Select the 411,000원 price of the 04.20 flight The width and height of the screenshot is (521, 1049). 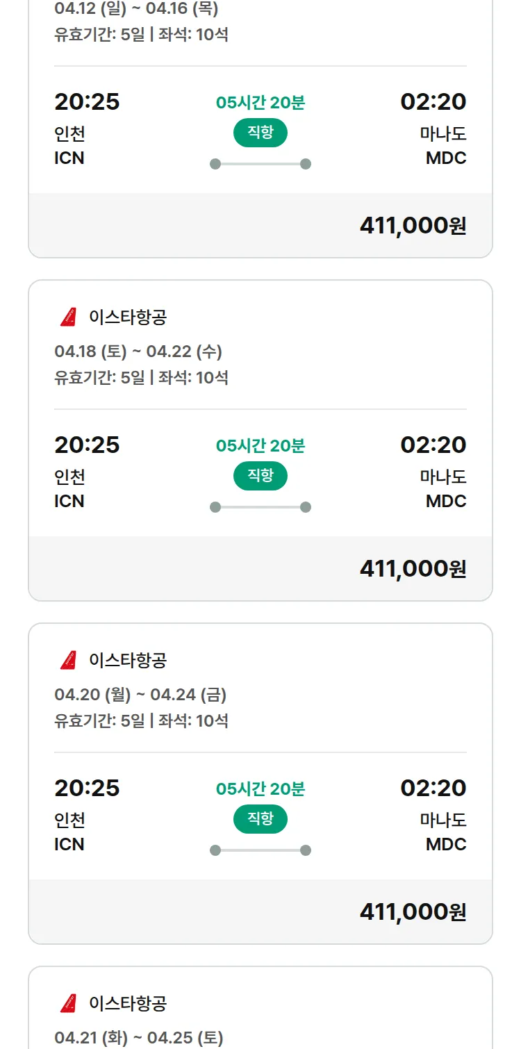(413, 912)
